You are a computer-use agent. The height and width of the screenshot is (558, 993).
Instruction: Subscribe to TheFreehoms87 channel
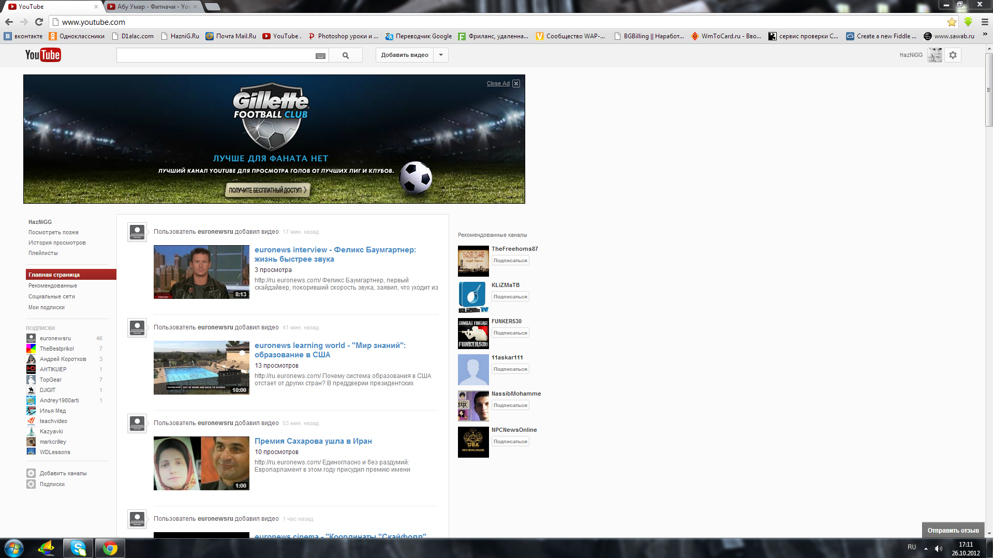(510, 261)
